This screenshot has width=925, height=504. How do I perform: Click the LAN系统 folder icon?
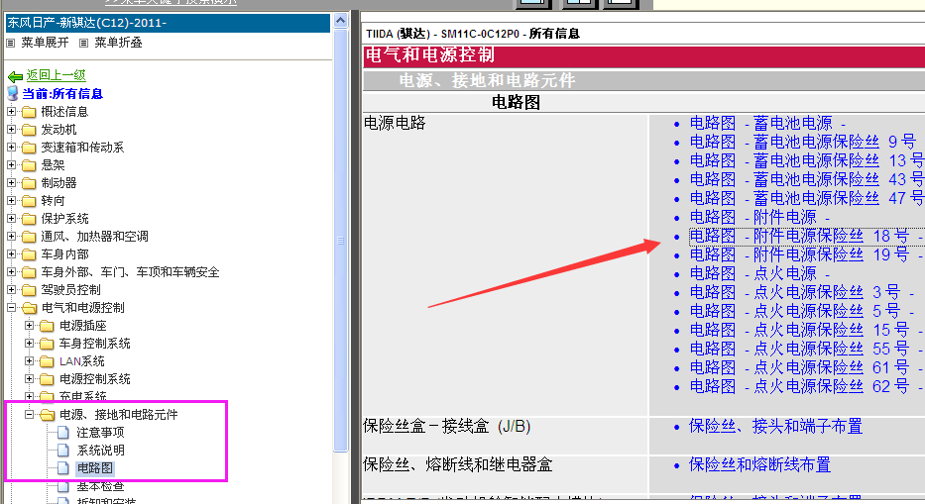point(48,361)
